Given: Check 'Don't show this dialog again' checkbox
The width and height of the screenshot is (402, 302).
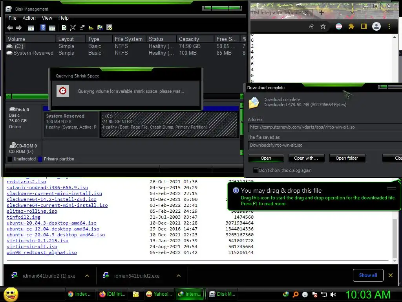Looking at the screenshot, I should click(256, 170).
